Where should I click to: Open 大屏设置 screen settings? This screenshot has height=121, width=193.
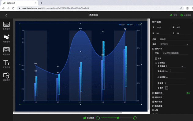point(186,15)
